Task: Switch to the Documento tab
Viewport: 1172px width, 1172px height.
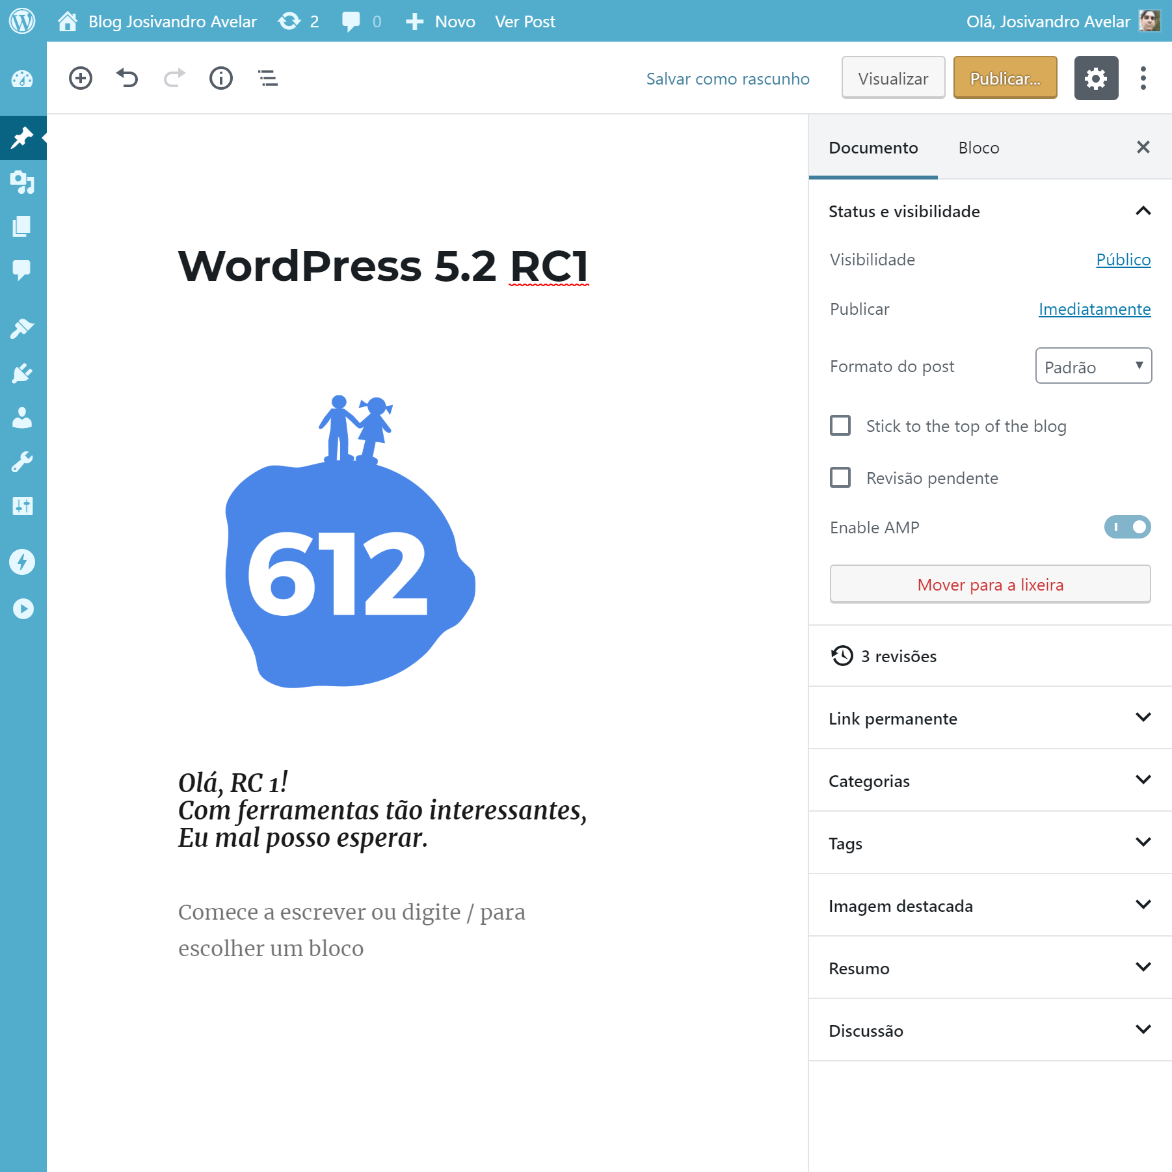Action: 873,148
